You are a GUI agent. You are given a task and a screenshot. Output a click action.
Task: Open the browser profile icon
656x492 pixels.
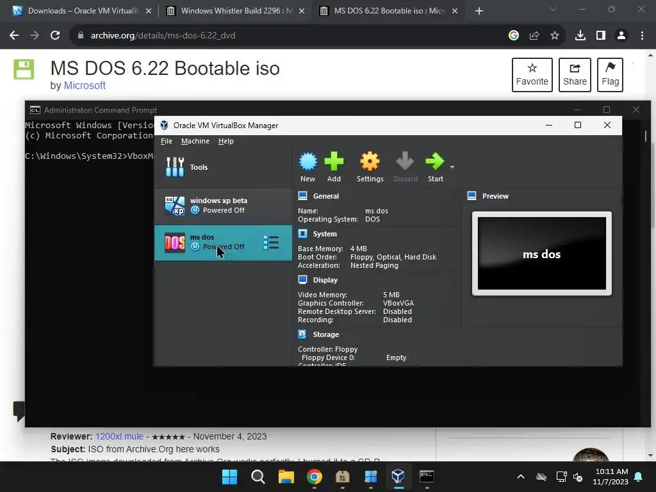(x=621, y=36)
